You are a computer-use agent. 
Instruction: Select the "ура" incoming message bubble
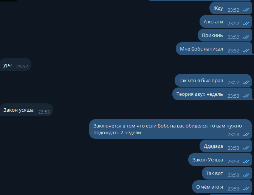(x=15, y=64)
